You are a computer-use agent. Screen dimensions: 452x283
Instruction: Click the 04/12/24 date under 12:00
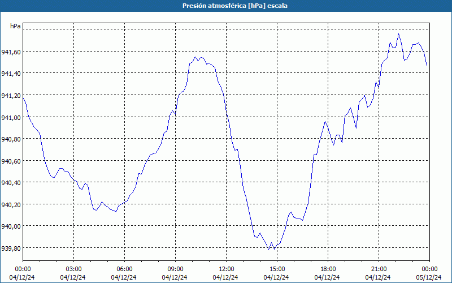click(225, 277)
